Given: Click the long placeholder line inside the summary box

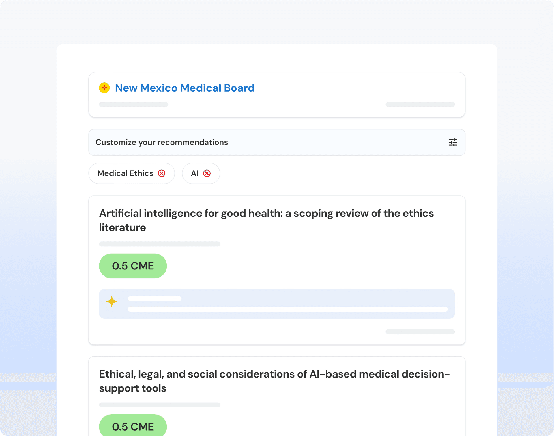Looking at the screenshot, I should [x=287, y=309].
